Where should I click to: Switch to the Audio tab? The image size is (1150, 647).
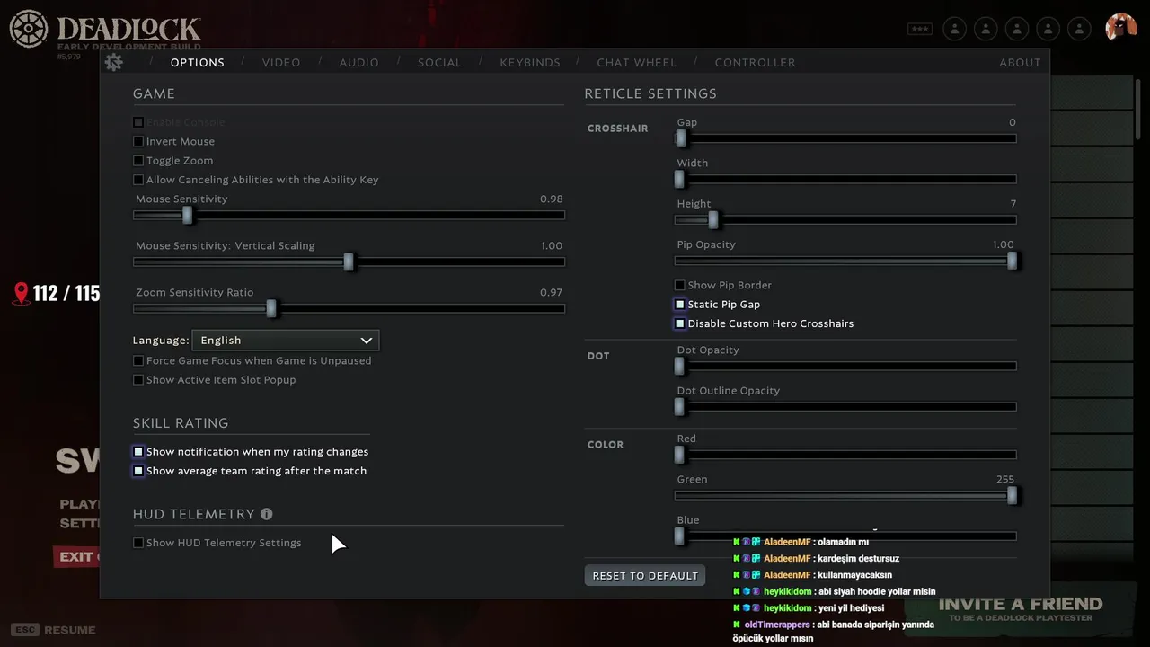[x=358, y=63]
